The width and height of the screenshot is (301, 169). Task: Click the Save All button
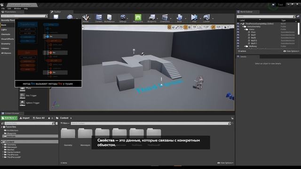click(39, 118)
